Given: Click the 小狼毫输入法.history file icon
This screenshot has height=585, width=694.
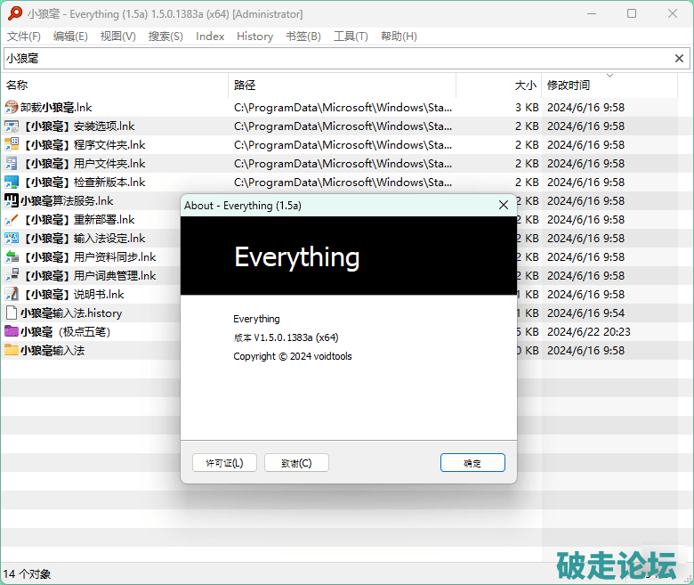Looking at the screenshot, I should click(x=12, y=313).
